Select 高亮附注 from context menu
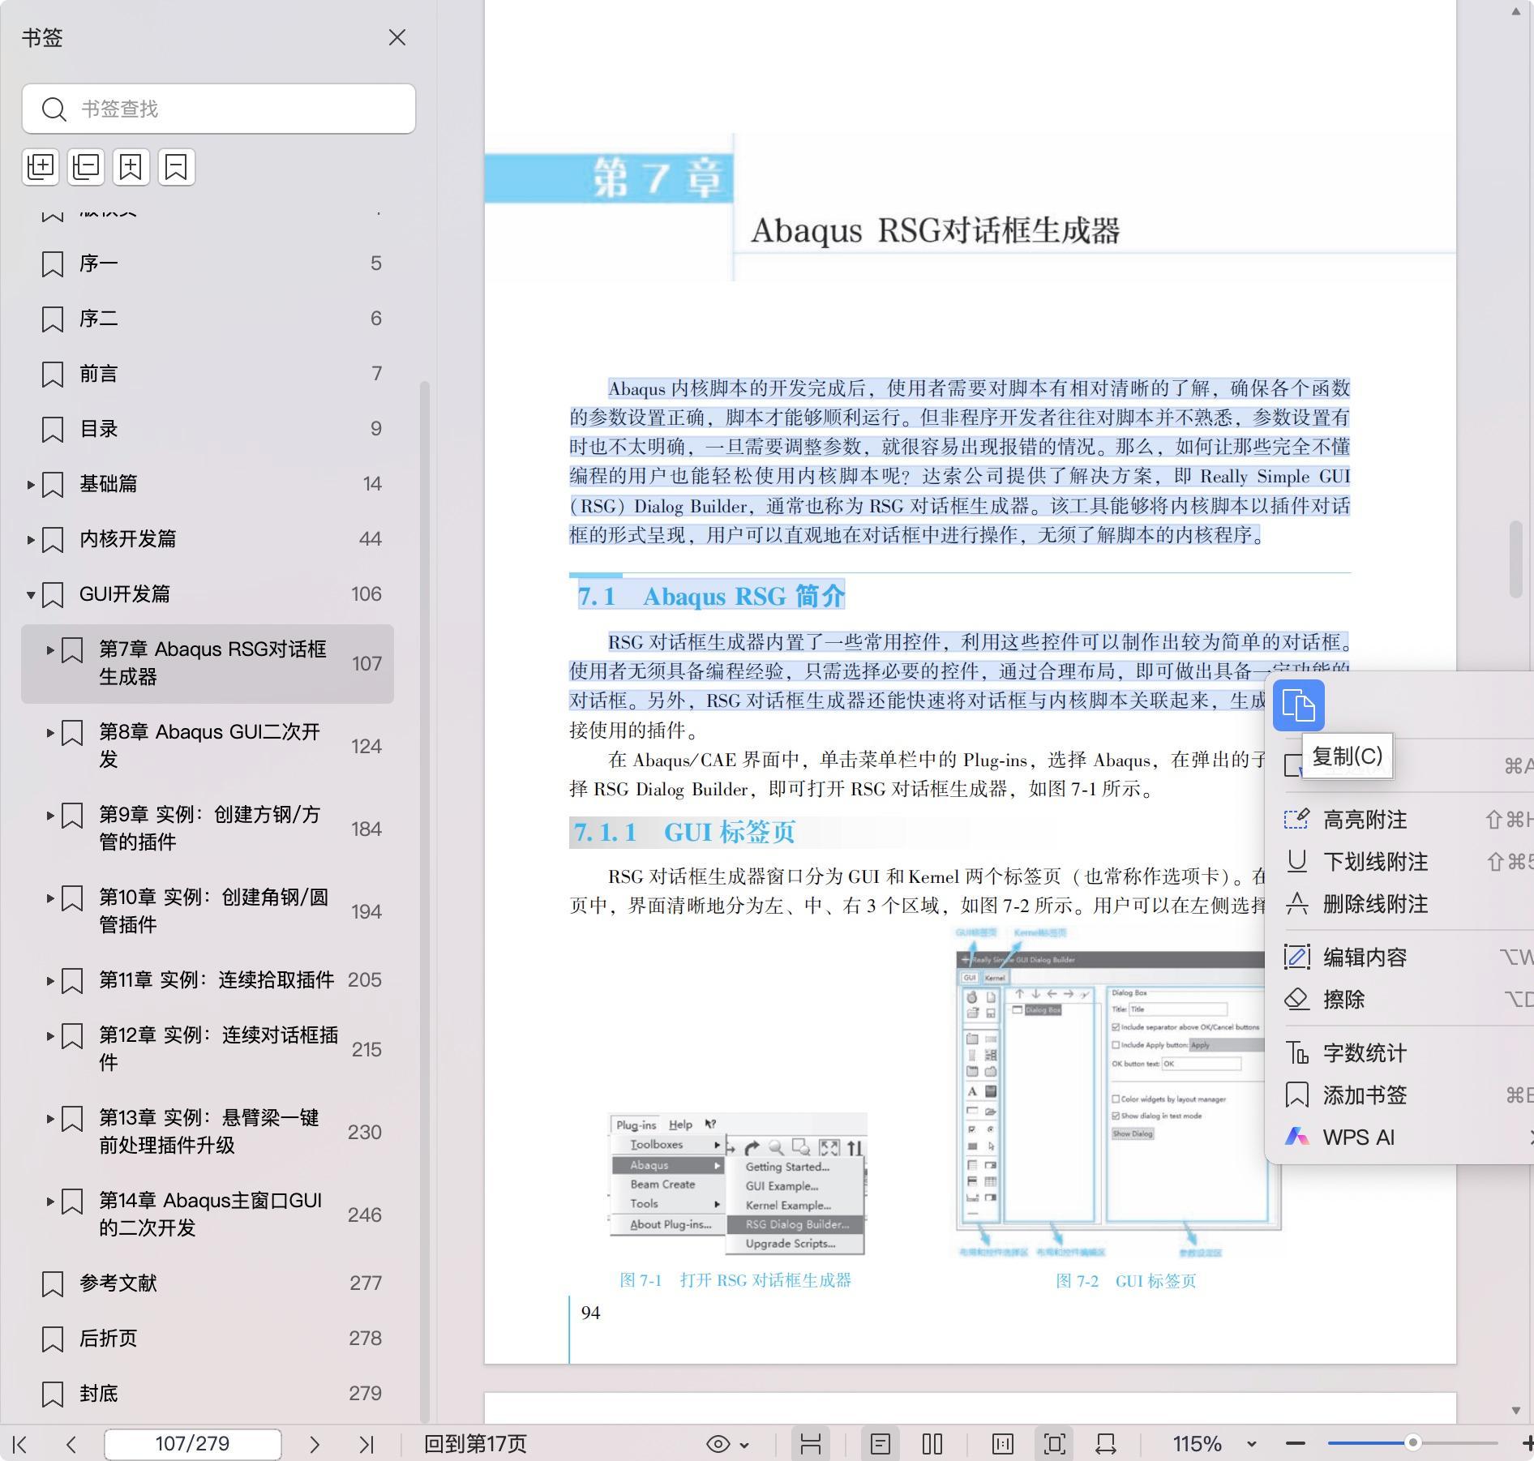Image resolution: width=1534 pixels, height=1461 pixels. pyautogui.click(x=1365, y=820)
